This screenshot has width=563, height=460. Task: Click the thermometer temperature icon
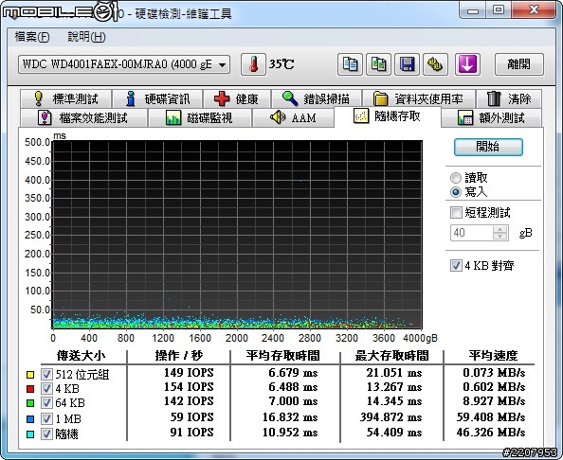[x=253, y=64]
